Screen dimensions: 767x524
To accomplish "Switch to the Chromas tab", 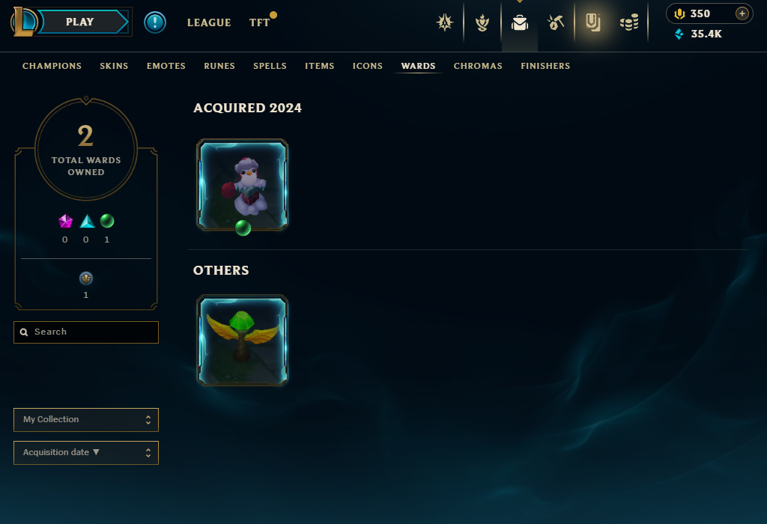I will click(x=478, y=66).
